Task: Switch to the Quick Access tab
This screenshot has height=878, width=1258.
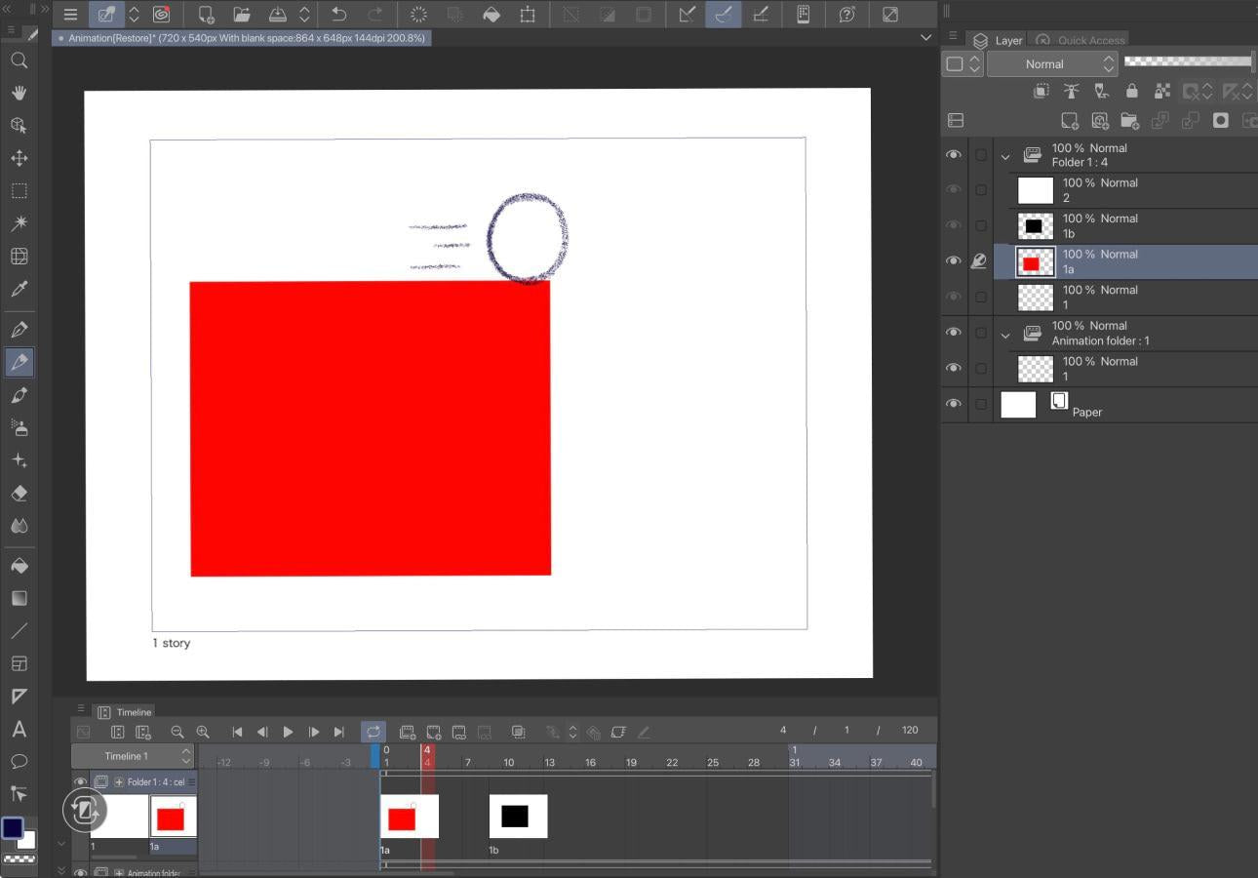Action: (x=1081, y=40)
